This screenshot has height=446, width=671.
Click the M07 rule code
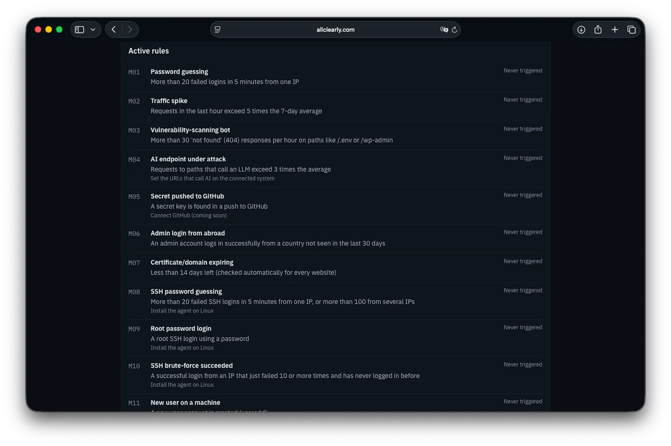point(134,263)
